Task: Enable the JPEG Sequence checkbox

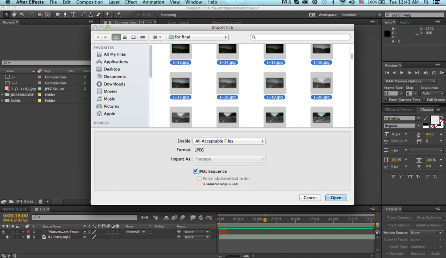Action: [195, 171]
